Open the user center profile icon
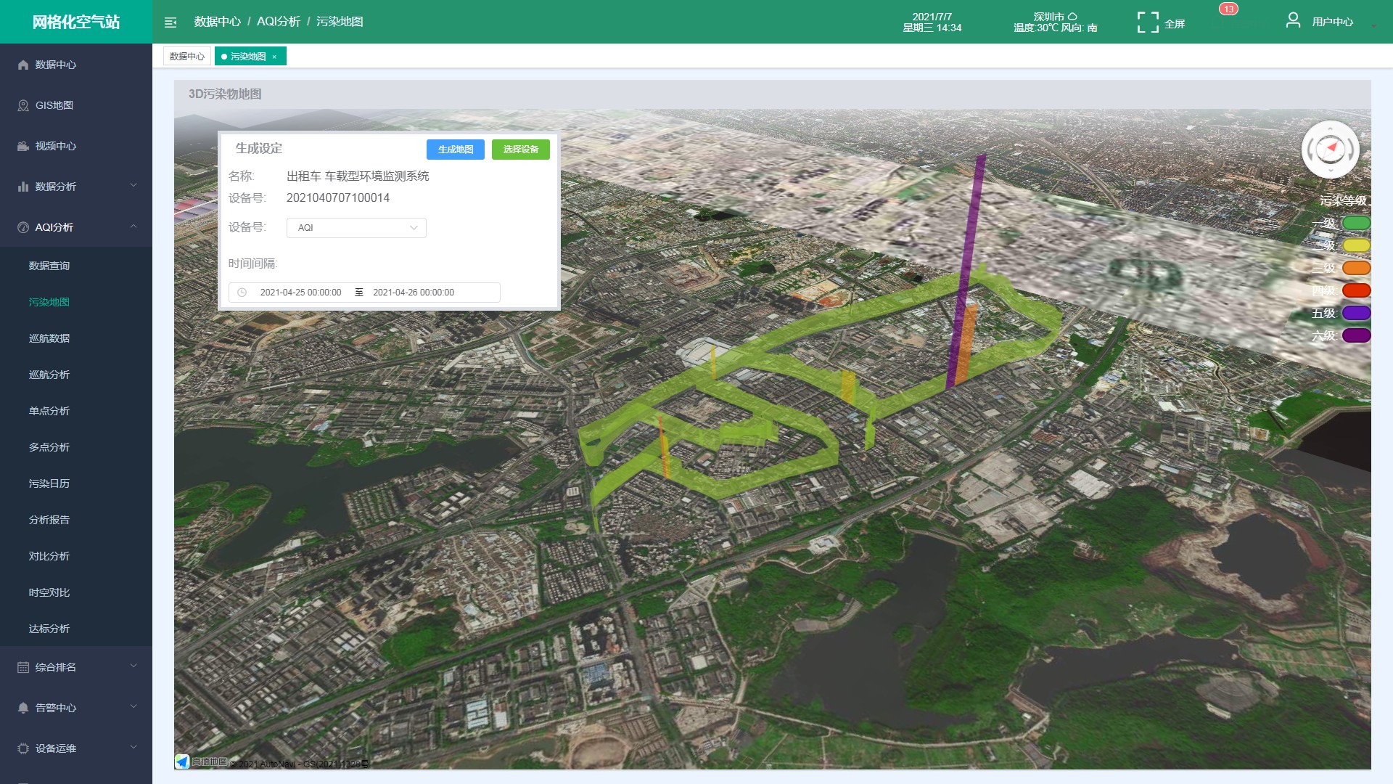The image size is (1393, 784). pyautogui.click(x=1293, y=20)
